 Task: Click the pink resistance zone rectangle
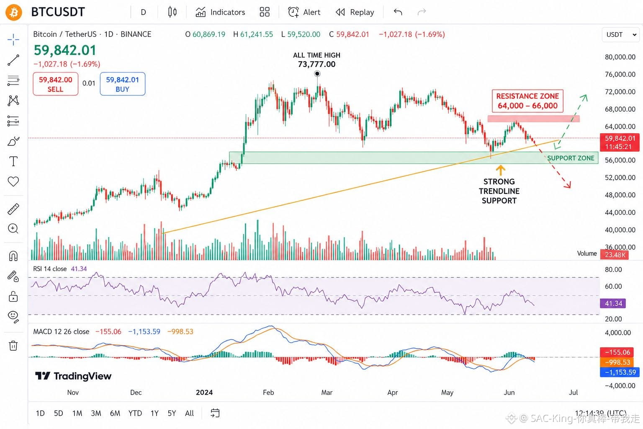tap(533, 119)
